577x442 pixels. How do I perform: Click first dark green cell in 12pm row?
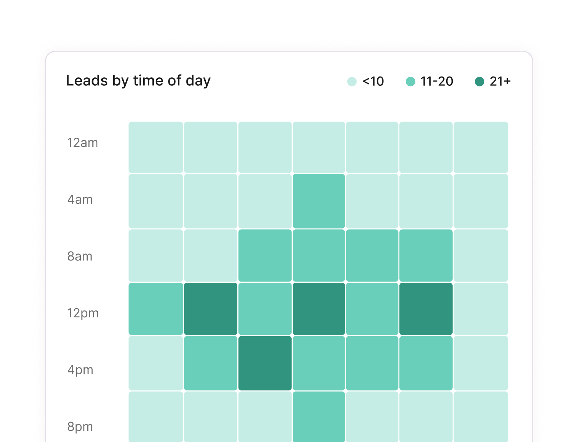(x=210, y=309)
